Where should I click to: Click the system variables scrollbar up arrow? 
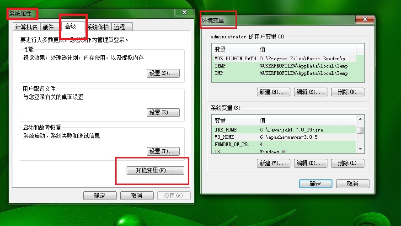[360, 119]
